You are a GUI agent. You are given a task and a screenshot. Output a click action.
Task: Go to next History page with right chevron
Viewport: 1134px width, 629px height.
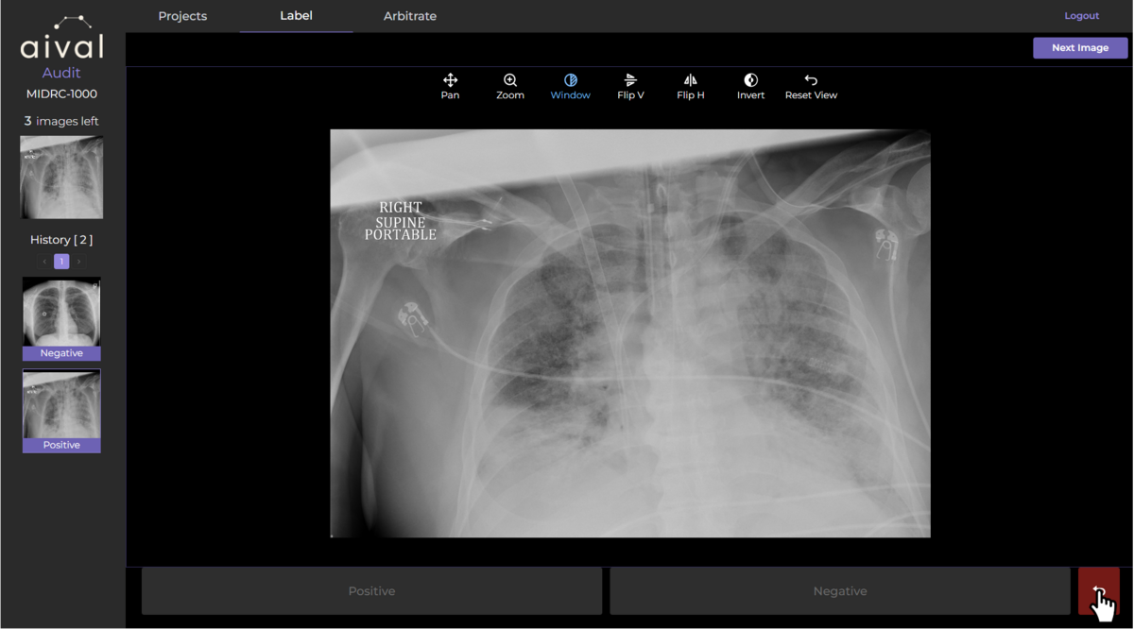(x=77, y=262)
